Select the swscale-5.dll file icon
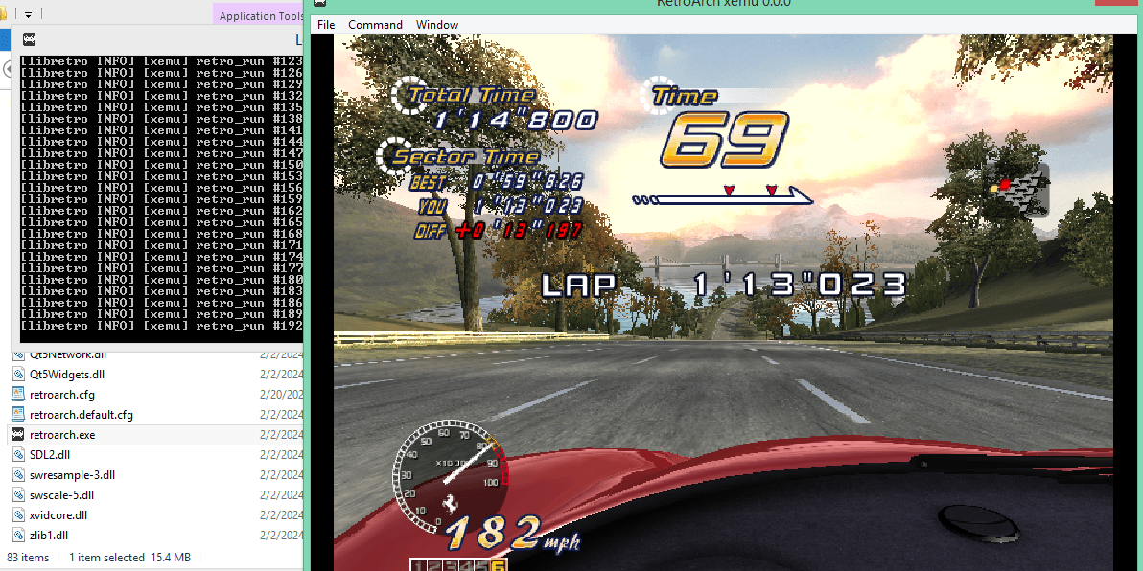Image resolution: width=1143 pixels, height=571 pixels. (18, 495)
